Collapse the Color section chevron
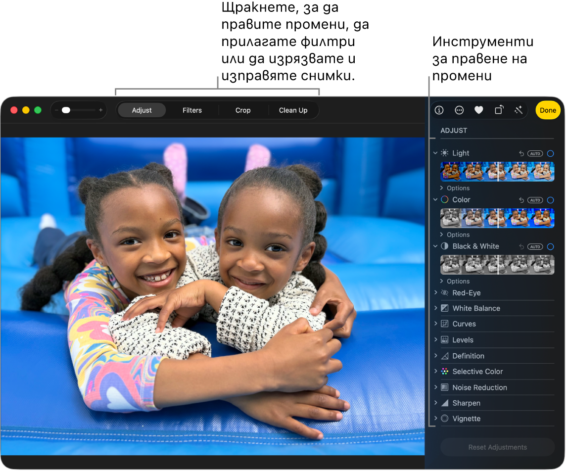 coord(436,200)
